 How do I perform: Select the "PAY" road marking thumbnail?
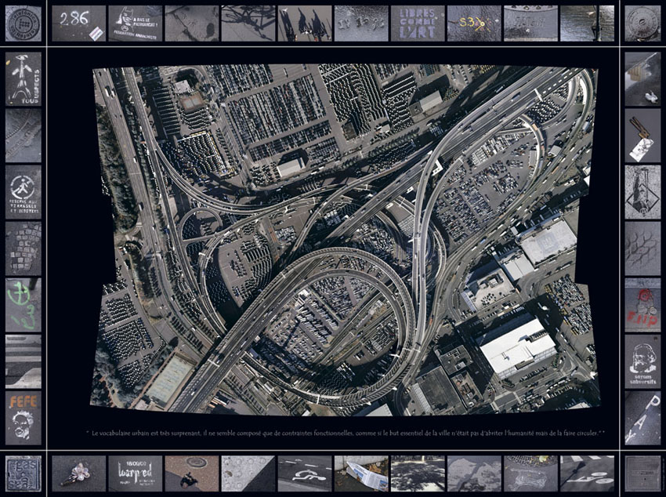pos(642,417)
